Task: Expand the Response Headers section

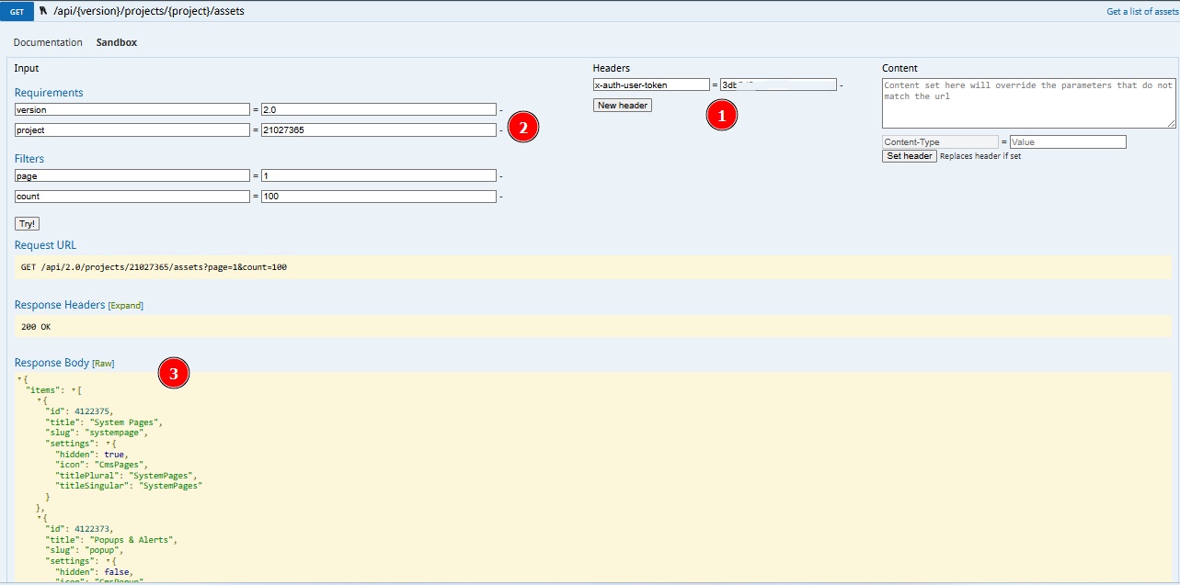Action: (126, 305)
